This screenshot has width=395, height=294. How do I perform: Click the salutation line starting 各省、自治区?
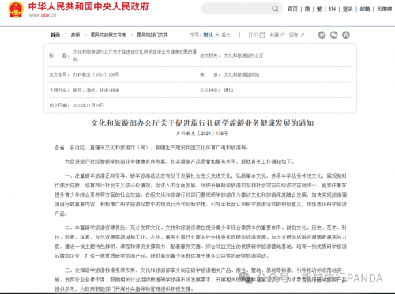151,148
